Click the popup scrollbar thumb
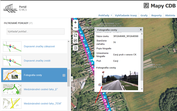The height and width of the screenshot is (111, 177). coord(142,60)
